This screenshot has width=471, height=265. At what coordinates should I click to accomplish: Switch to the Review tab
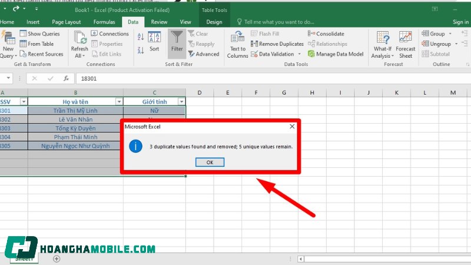[159, 22]
